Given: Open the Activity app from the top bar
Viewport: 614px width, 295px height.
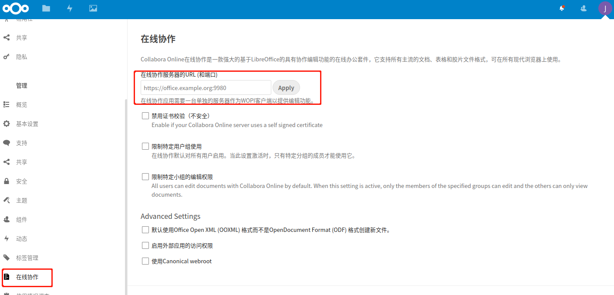Looking at the screenshot, I should [x=70, y=8].
